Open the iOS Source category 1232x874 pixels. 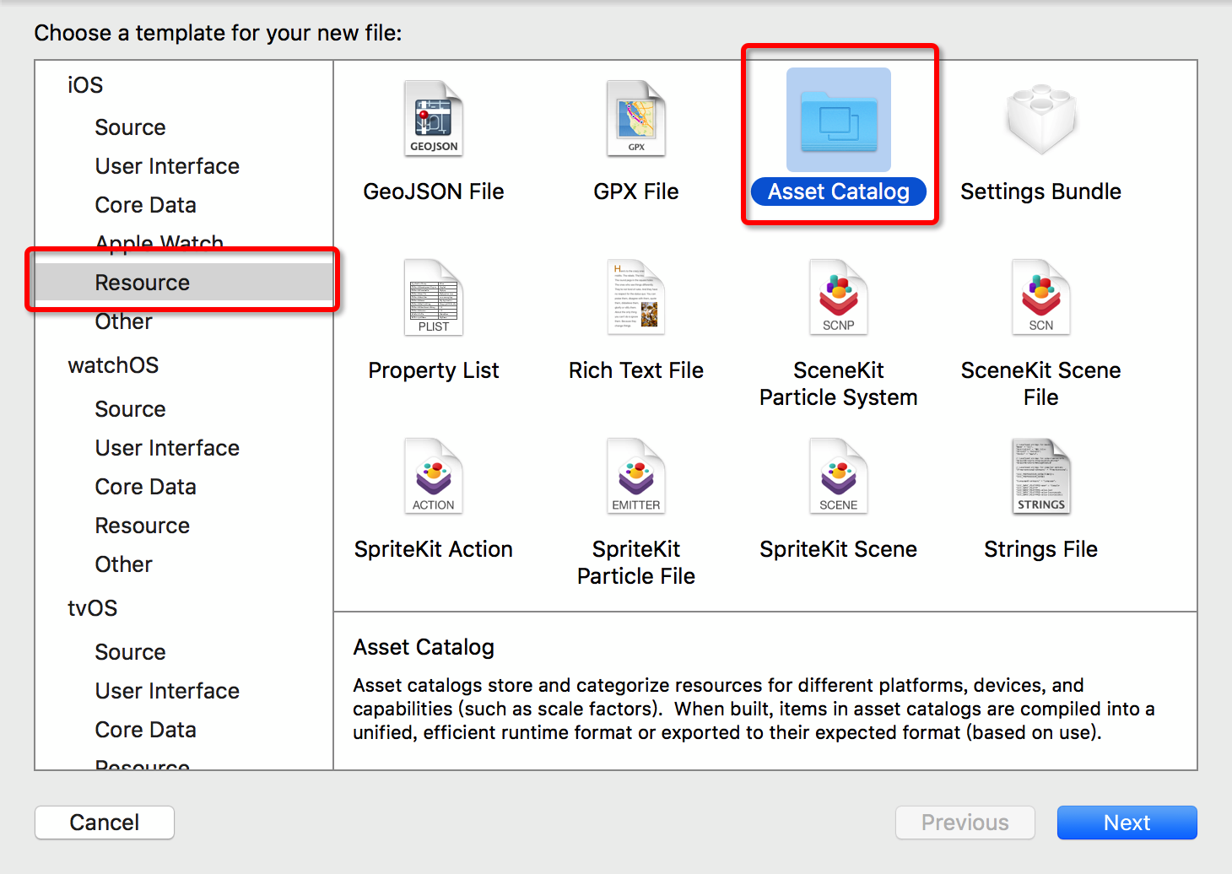click(x=130, y=127)
